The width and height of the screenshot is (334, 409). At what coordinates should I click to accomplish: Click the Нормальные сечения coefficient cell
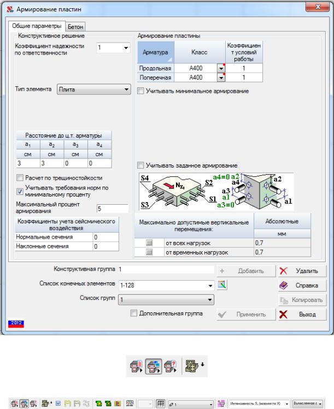point(106,237)
